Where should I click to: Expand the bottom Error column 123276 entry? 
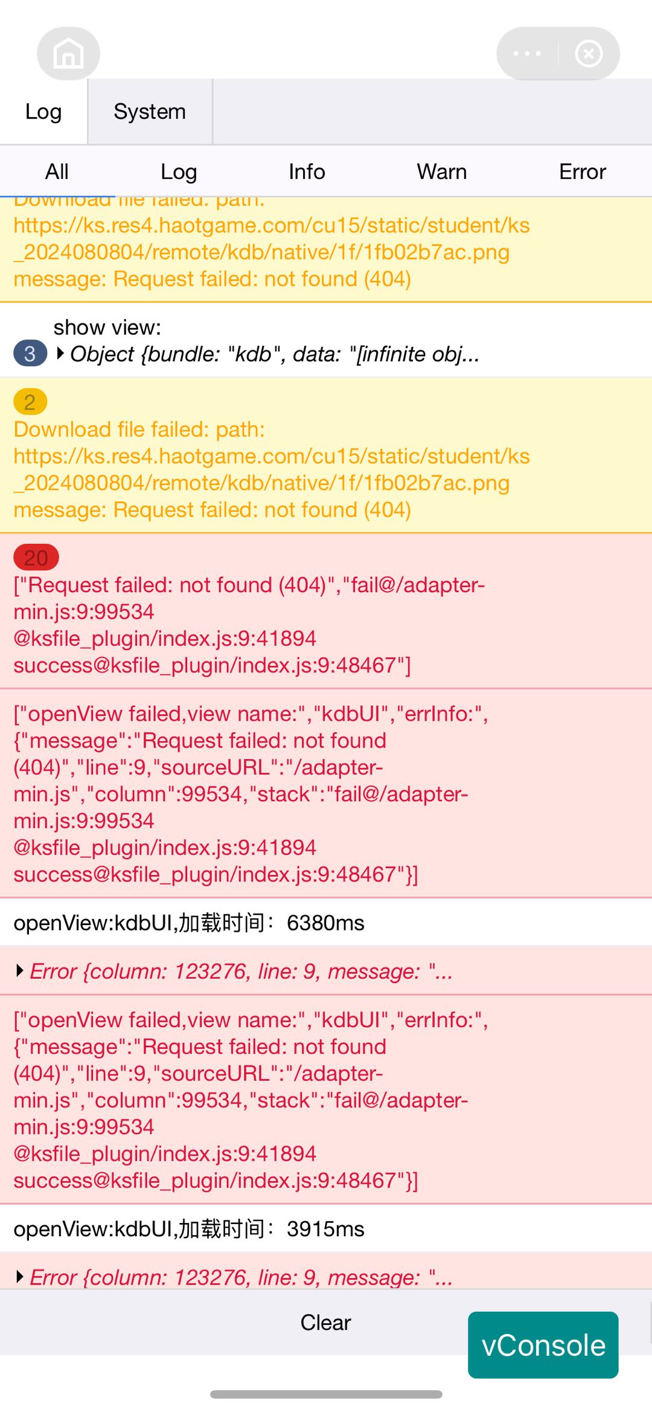(x=20, y=1277)
